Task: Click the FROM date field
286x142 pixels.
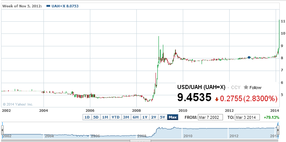Action: pyautogui.click(x=210, y=117)
